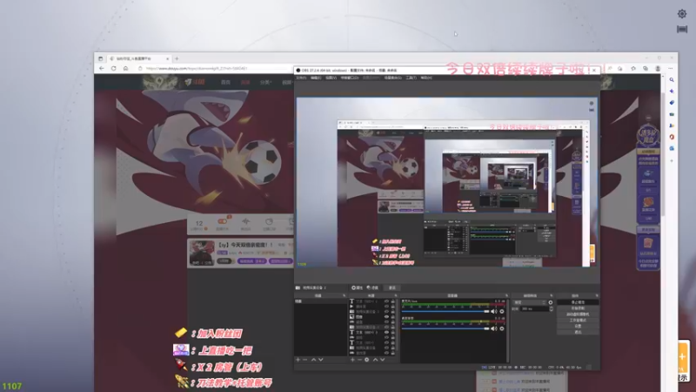The height and width of the screenshot is (392, 696).
Task: Click Exit in OBS Controls dock
Action: point(578,332)
